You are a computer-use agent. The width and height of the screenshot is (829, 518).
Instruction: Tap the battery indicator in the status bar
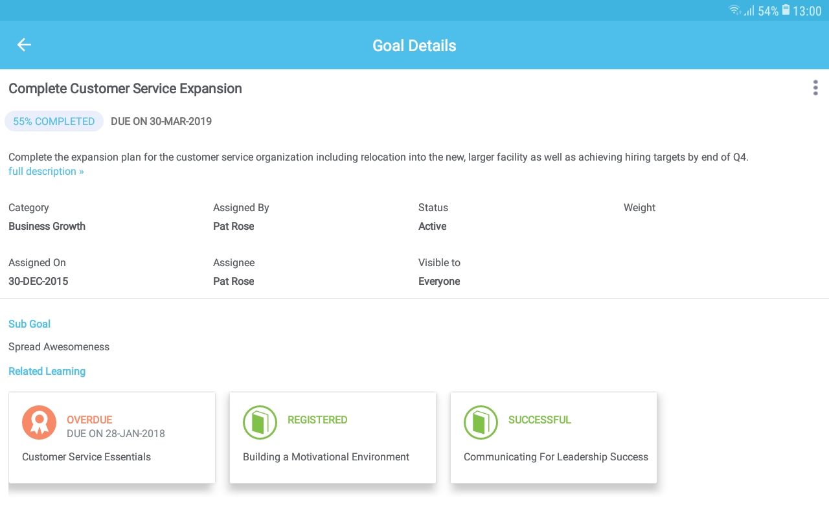click(784, 10)
